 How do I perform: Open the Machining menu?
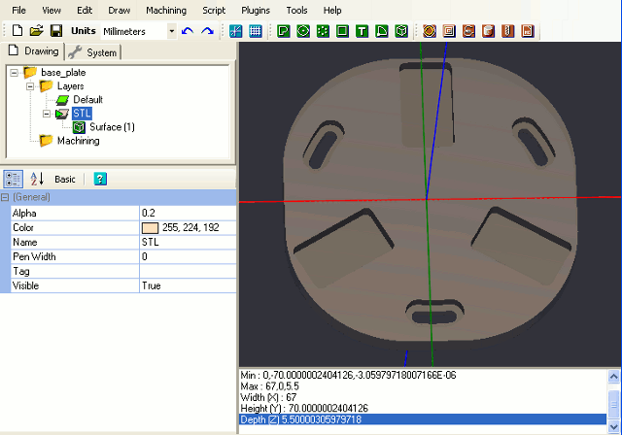pyautogui.click(x=165, y=9)
